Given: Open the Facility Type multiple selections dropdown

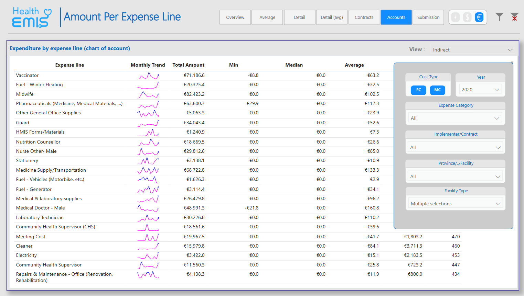Looking at the screenshot, I should point(455,203).
